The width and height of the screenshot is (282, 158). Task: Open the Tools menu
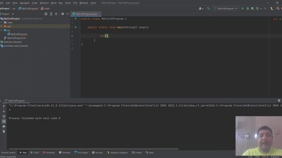point(68,3)
